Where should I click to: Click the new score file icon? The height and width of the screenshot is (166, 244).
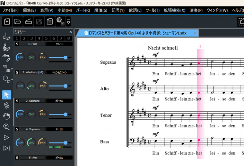tap(7, 21)
